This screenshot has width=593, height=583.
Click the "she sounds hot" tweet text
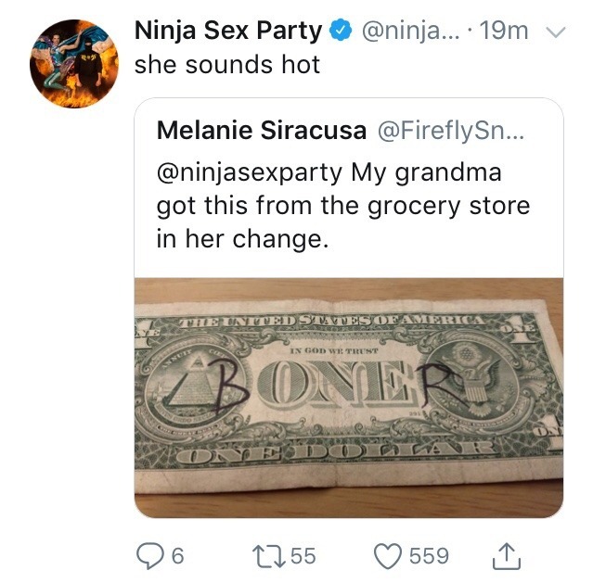[227, 65]
